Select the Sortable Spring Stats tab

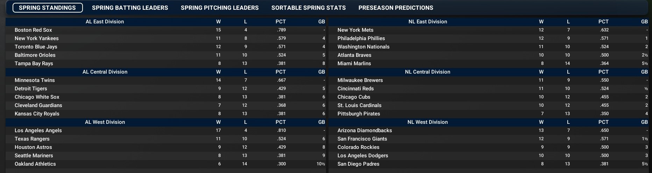tap(309, 8)
